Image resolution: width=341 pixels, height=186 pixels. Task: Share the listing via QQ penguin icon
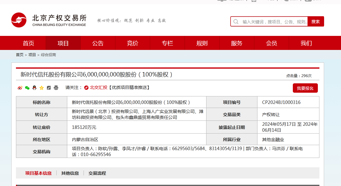pos(34,88)
